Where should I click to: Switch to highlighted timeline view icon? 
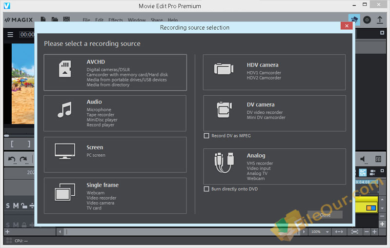[363, 172]
